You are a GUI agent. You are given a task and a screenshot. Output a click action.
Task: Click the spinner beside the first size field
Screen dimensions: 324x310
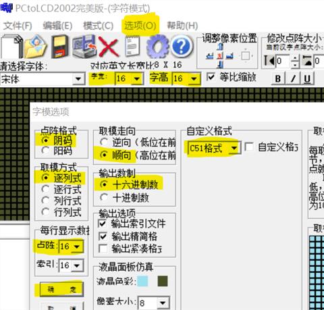tap(295, 61)
